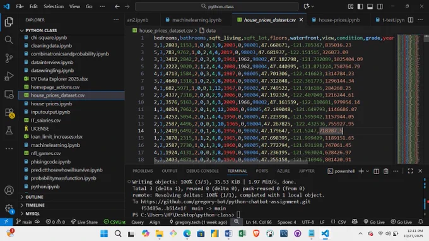Click the CSVLint status bar button
Viewport: 429px width, 241px height.
click(115, 222)
